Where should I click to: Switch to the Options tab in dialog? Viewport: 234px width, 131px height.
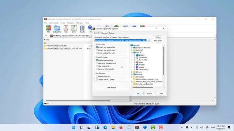pos(112,33)
